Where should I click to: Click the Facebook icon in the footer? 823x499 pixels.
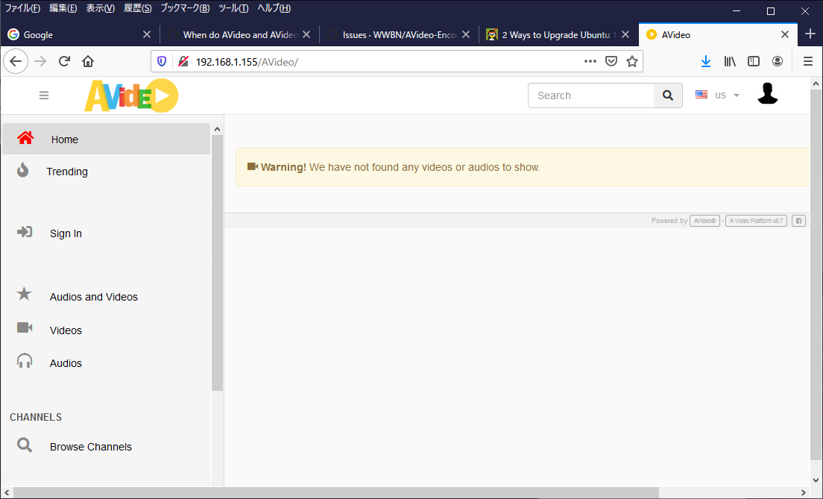[x=798, y=221]
